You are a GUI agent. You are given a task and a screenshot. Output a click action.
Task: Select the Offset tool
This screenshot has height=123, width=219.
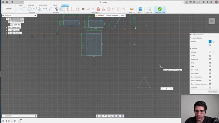click(x=62, y=9)
